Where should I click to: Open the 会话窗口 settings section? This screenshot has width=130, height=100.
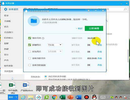[x=9, y=32]
